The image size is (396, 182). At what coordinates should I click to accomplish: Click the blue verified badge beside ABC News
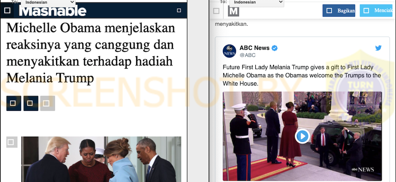coord(274,48)
